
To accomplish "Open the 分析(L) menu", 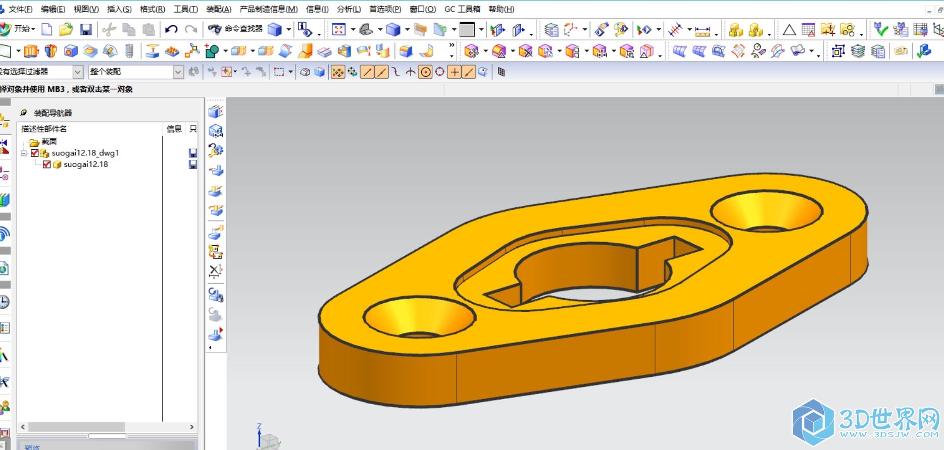I will click(x=349, y=9).
